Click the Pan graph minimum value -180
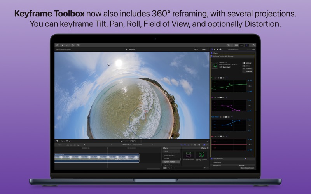Screen dimensions: 311x194 [250, 91]
